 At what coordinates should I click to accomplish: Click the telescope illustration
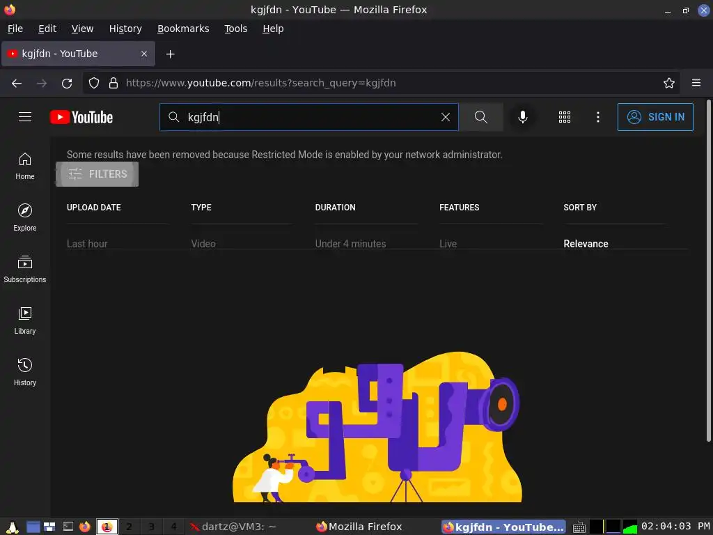(377, 427)
